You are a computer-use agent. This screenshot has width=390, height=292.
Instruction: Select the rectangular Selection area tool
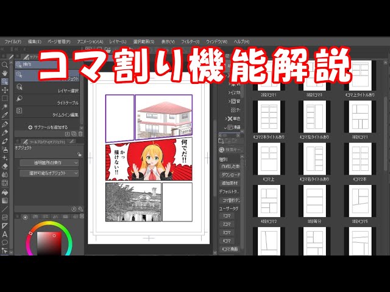pyautogui.click(x=4, y=99)
